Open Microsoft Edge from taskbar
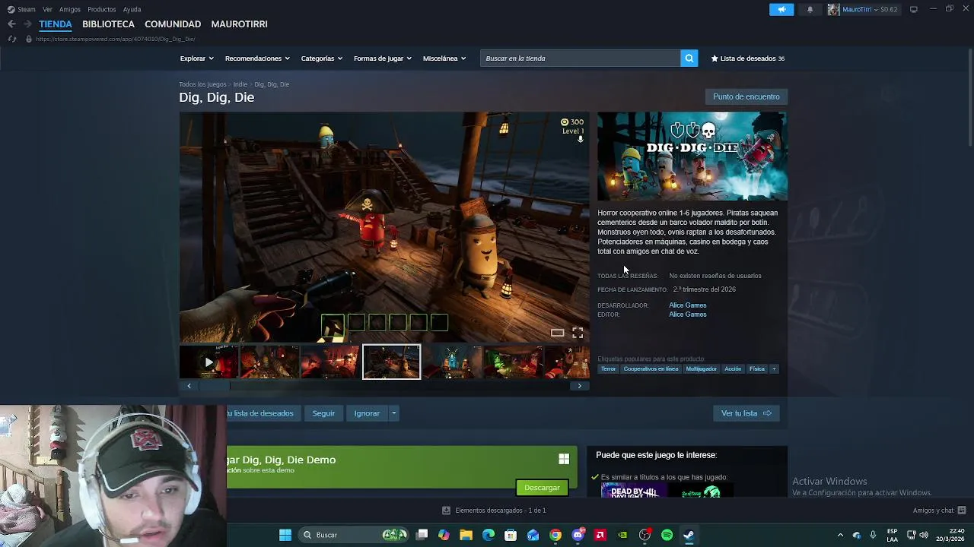 coord(489,535)
